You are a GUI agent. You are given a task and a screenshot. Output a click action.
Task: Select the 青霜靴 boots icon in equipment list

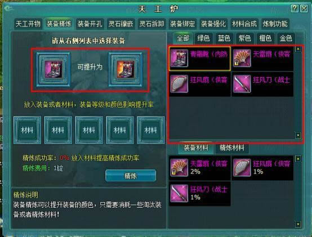(179, 58)
